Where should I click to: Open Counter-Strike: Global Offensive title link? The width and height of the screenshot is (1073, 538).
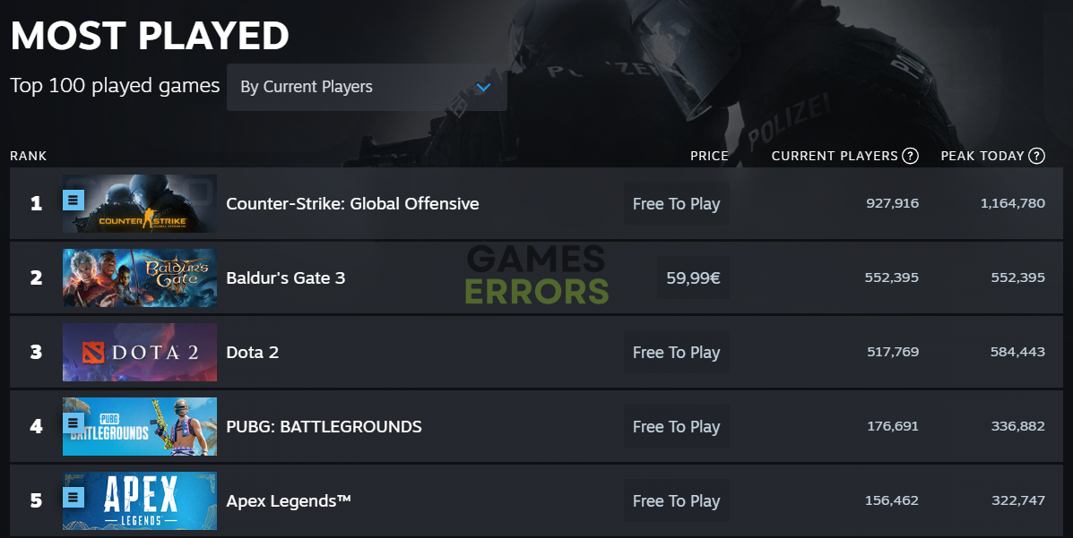click(352, 204)
